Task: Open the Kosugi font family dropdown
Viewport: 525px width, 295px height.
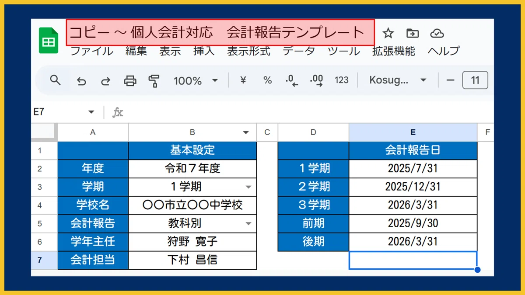Action: point(398,80)
